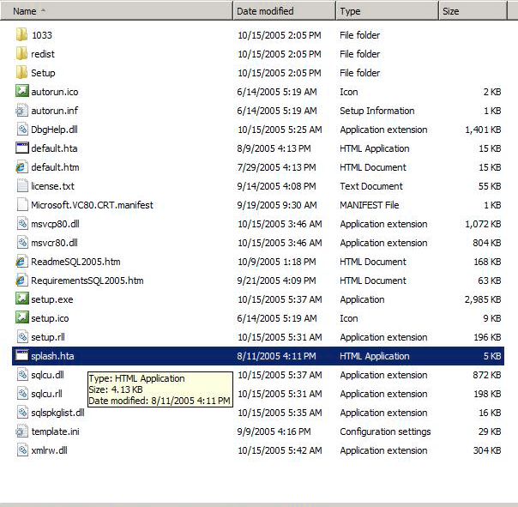Screen dimensions: 518x507
Task: Click the 1033 folder icon
Action: click(x=22, y=35)
